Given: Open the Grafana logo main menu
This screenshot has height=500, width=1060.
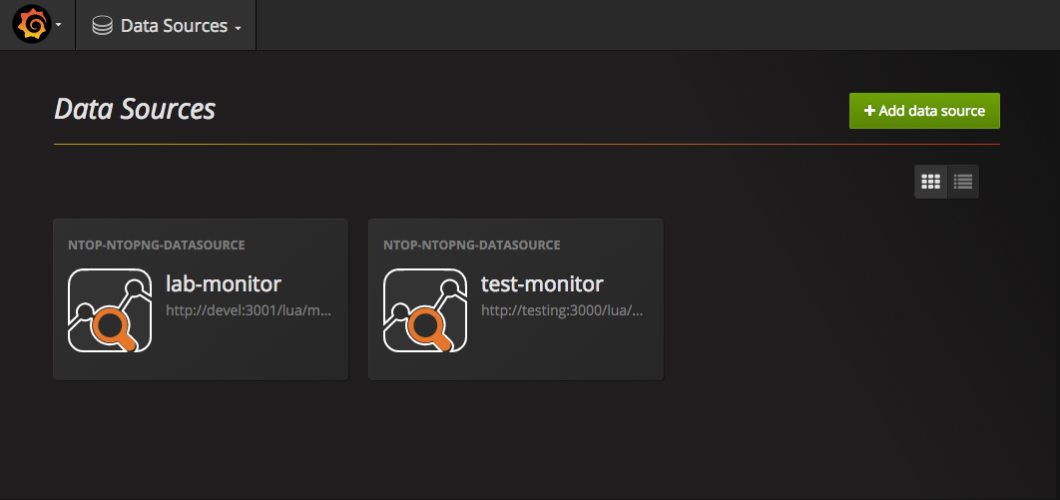Looking at the screenshot, I should pyautogui.click(x=32, y=24).
